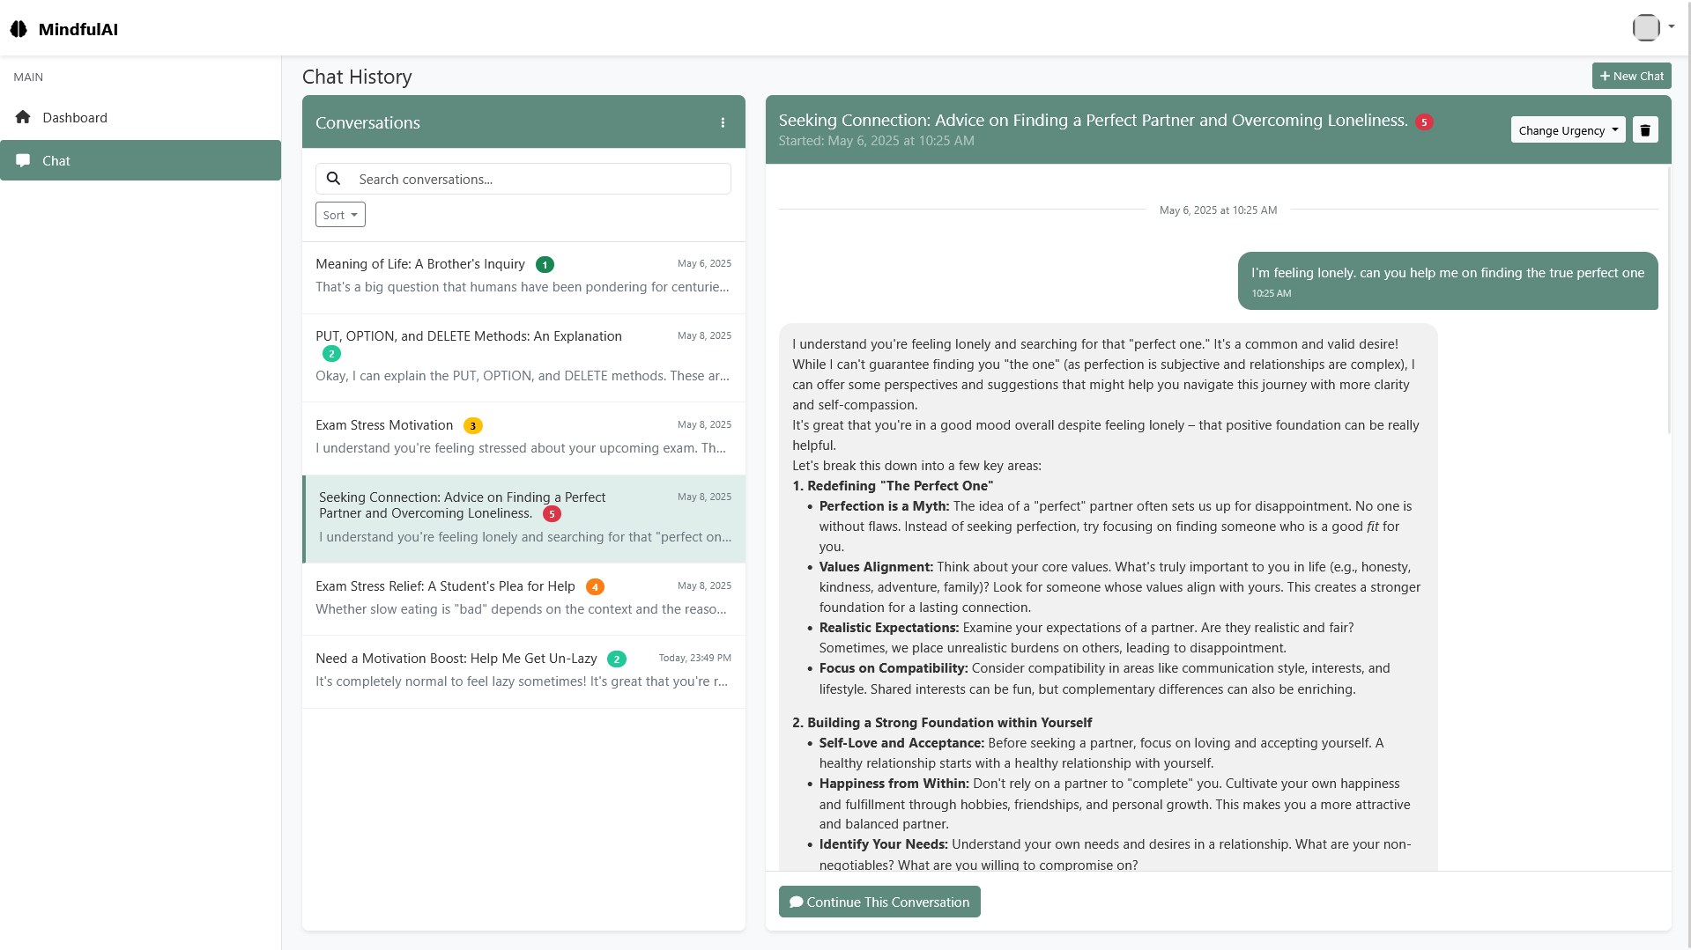Select Chat in the sidebar menu
The height and width of the screenshot is (950, 1691).
[56, 160]
